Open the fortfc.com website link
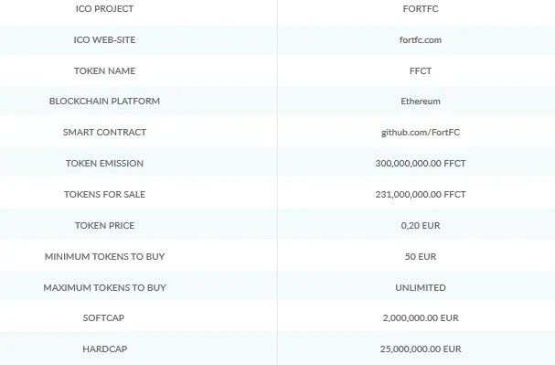The image size is (555, 365). click(421, 40)
